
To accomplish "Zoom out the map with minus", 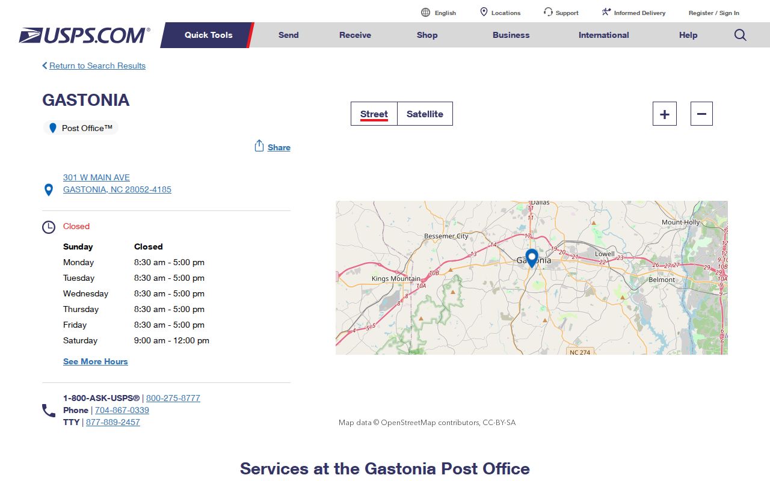I will [701, 114].
